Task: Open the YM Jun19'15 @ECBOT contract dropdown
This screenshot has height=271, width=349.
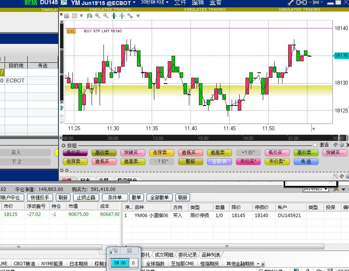Action: (134, 3)
